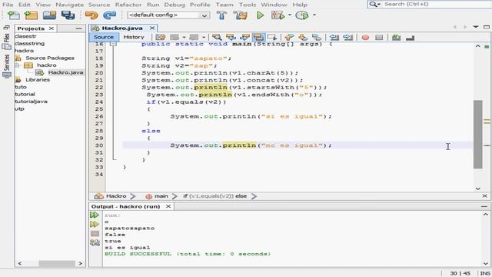Image resolution: width=492 pixels, height=277 pixels.
Task: Click the main breadcrumb
Action: [157, 196]
